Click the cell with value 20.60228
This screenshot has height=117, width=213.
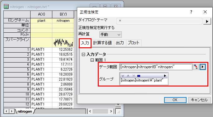point(63,104)
